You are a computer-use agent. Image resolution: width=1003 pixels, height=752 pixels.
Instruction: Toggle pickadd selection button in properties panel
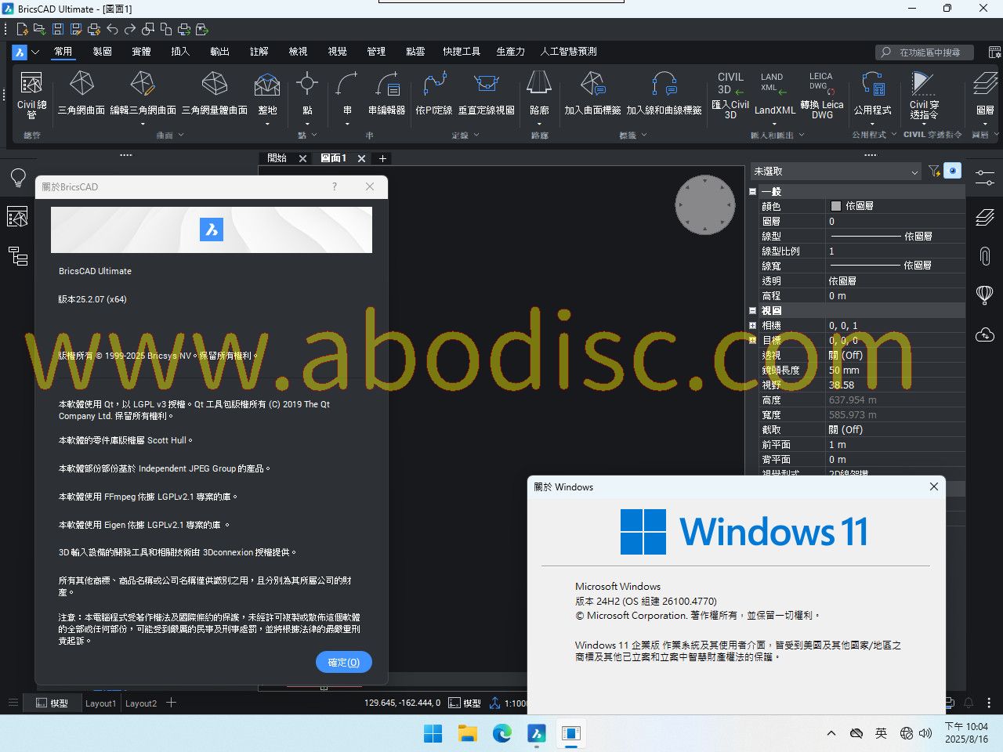(953, 171)
